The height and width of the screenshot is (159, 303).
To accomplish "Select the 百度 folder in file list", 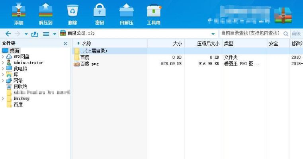I will (x=85, y=57).
